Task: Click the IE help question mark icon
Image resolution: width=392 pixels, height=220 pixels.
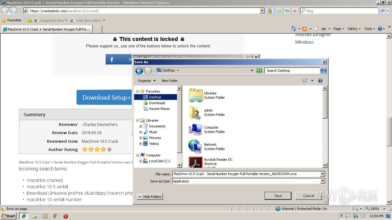Action: point(380,29)
